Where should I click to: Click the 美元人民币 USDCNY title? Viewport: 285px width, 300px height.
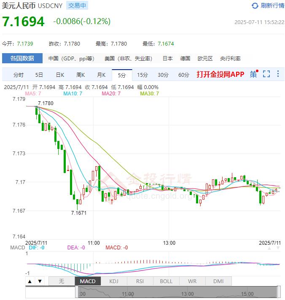click(32, 5)
